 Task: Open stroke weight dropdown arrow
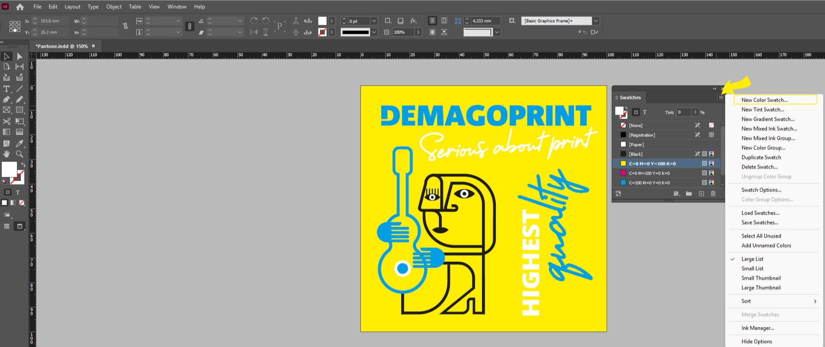coord(374,21)
